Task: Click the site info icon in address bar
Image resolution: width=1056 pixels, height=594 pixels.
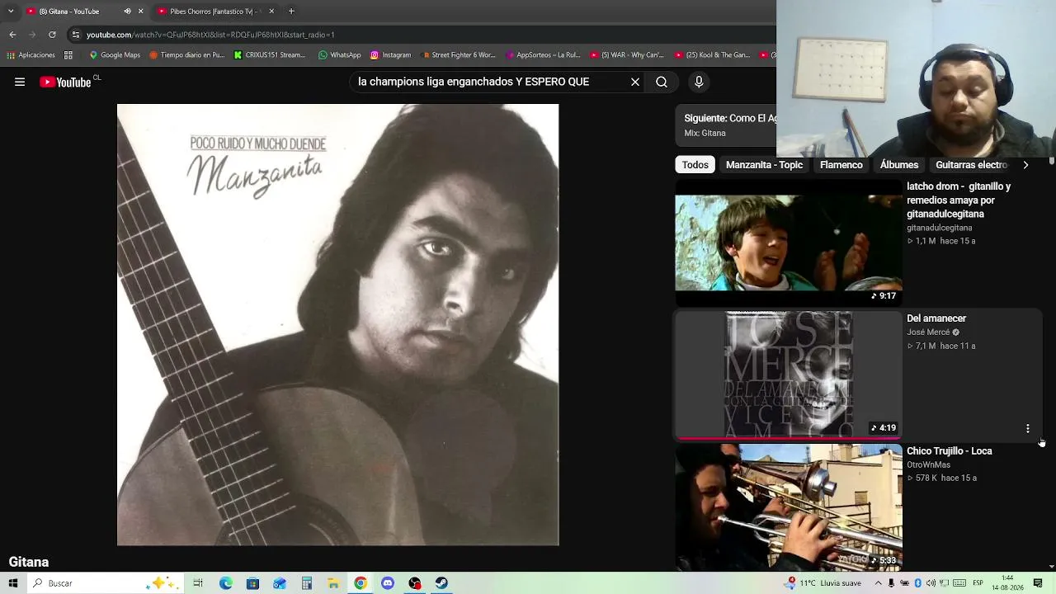Action: [76, 35]
